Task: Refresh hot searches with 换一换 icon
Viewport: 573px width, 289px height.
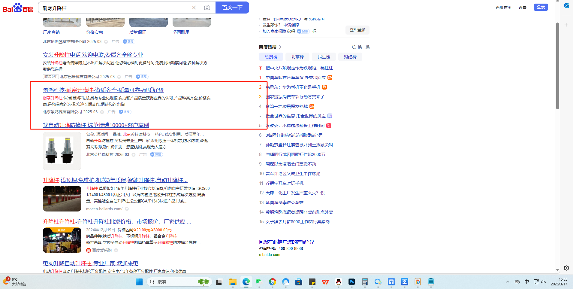Action: point(354,47)
